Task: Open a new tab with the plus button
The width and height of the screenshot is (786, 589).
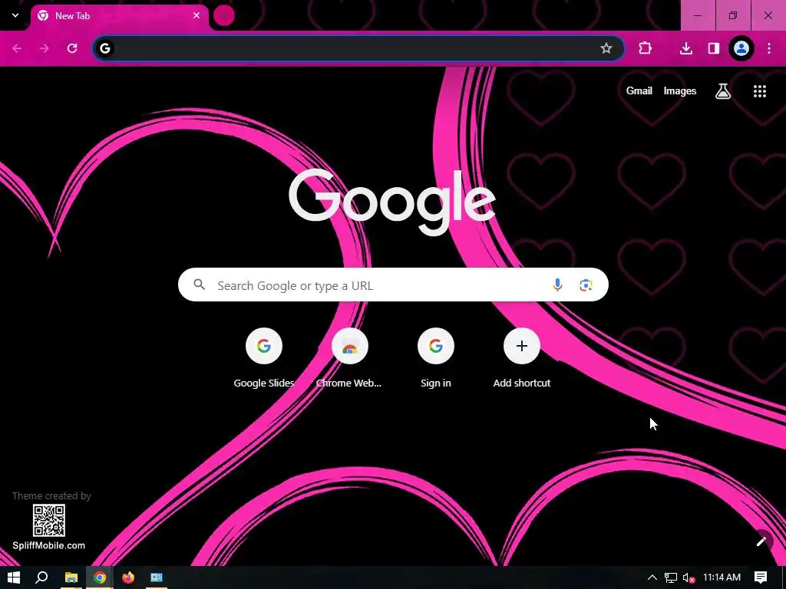Action: (x=224, y=15)
